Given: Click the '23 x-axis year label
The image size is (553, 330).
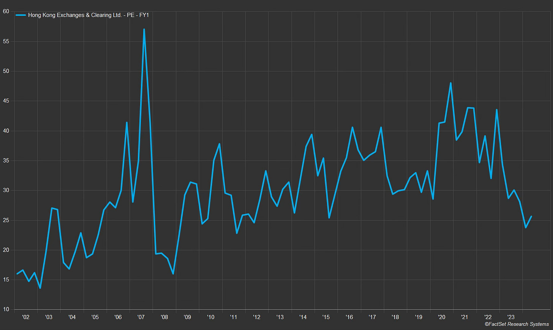Looking at the screenshot, I should [511, 317].
